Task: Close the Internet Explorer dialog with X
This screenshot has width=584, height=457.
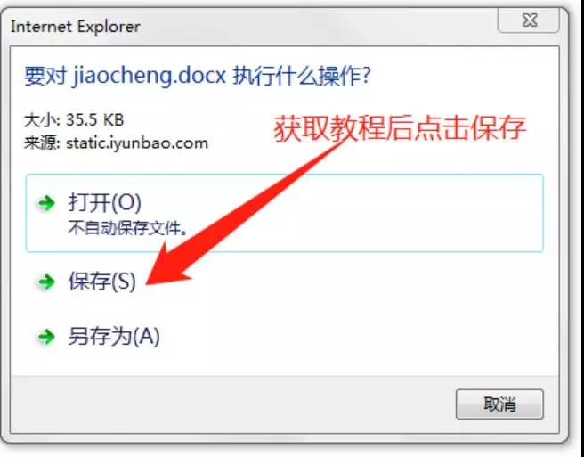Action: tap(529, 20)
